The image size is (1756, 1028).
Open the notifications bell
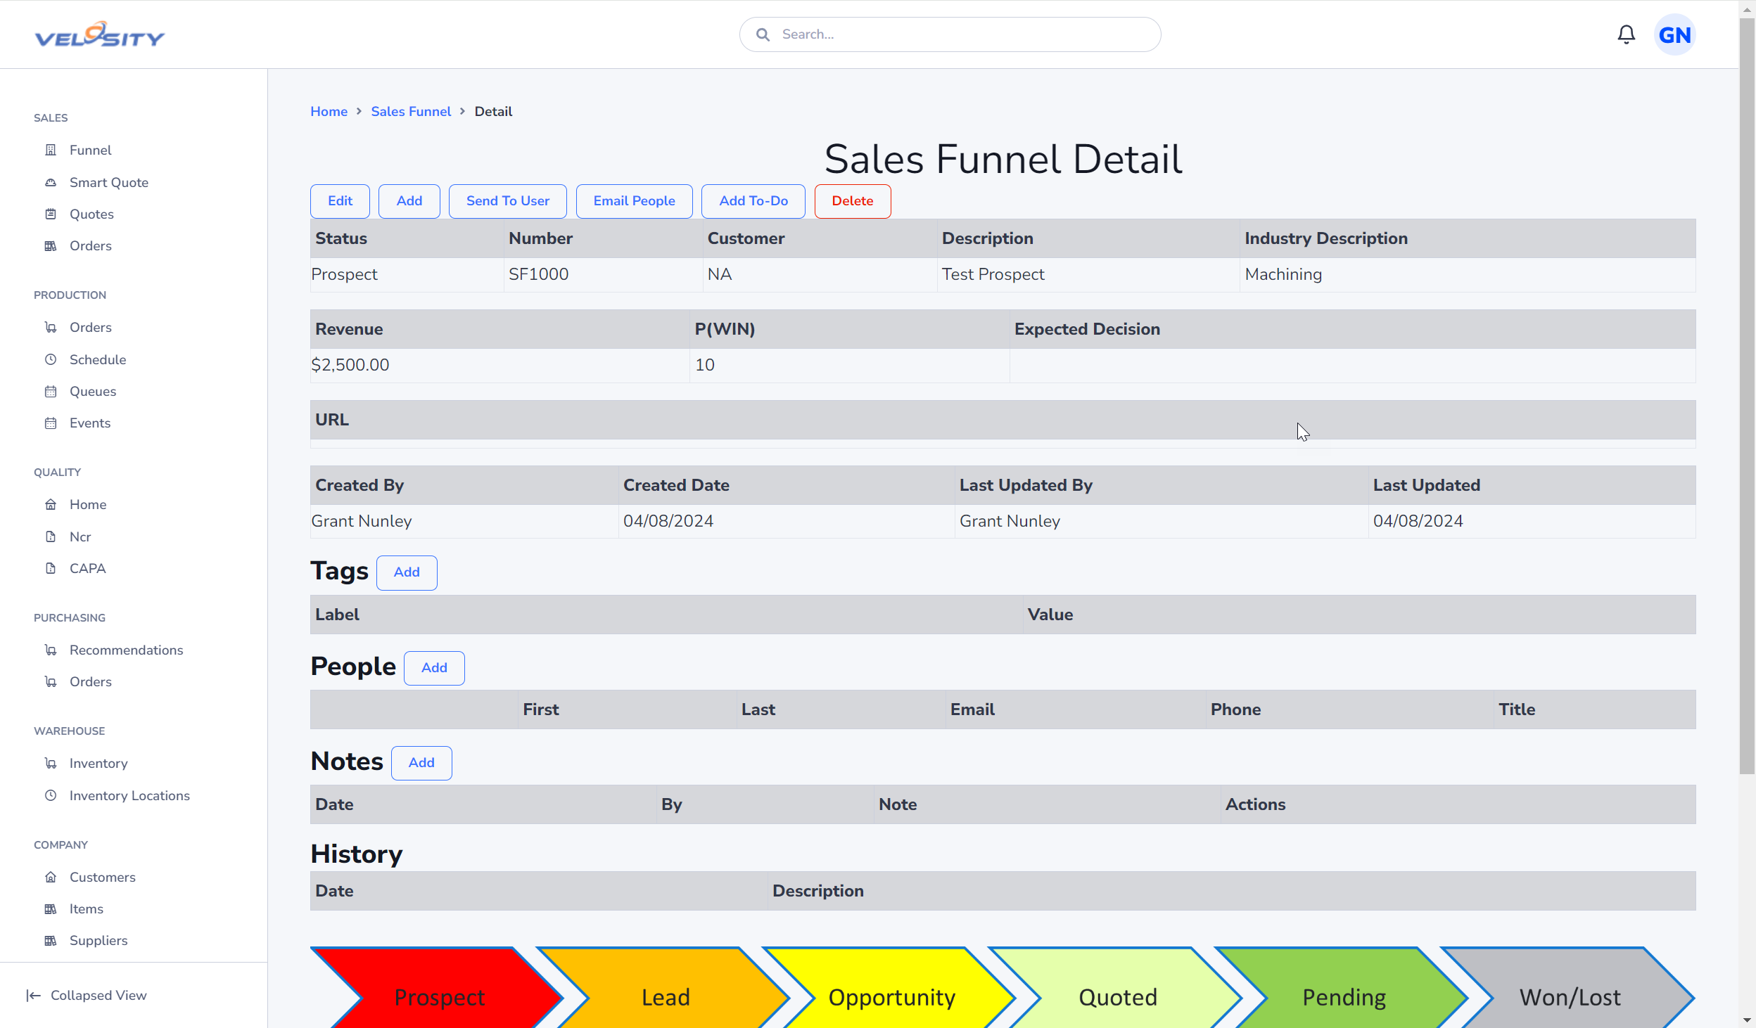pyautogui.click(x=1626, y=34)
